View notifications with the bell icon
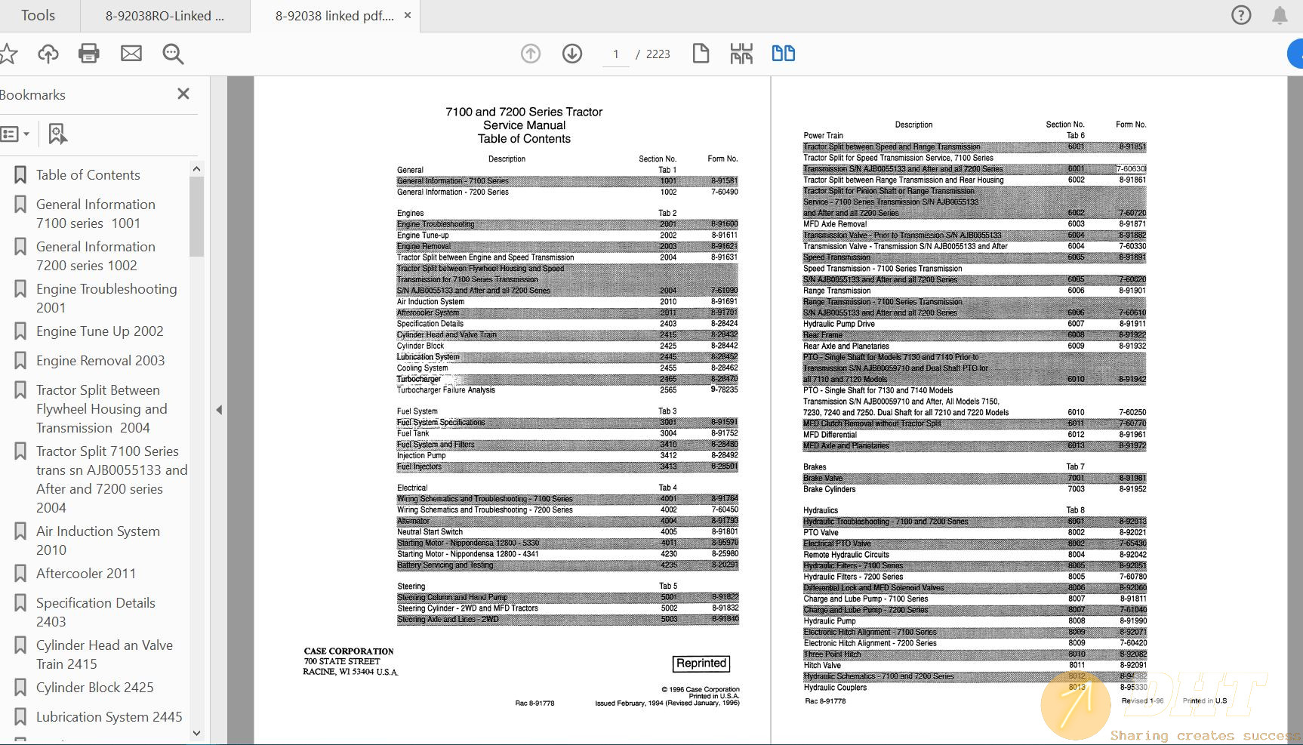The width and height of the screenshot is (1303, 745). [1279, 14]
